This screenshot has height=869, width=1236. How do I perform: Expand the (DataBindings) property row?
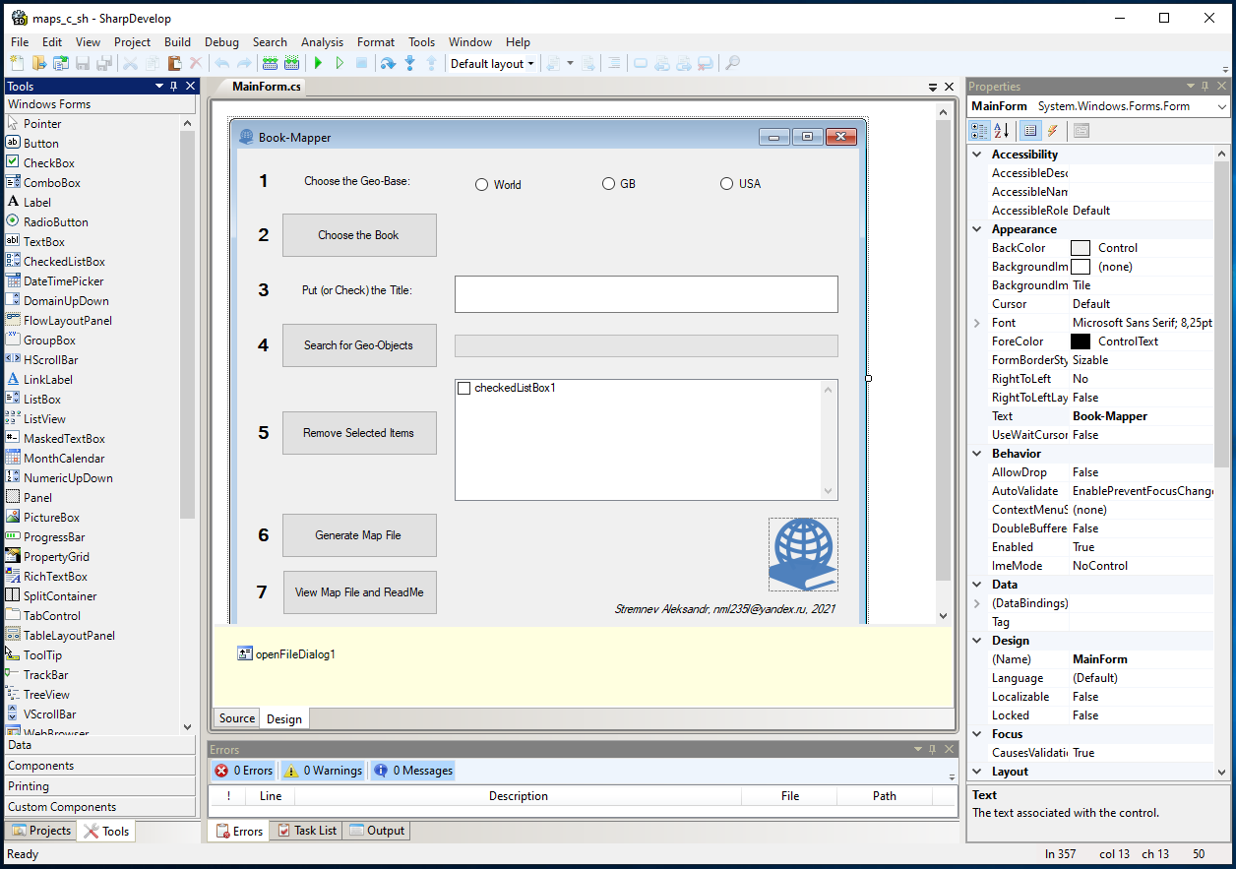pyautogui.click(x=977, y=603)
